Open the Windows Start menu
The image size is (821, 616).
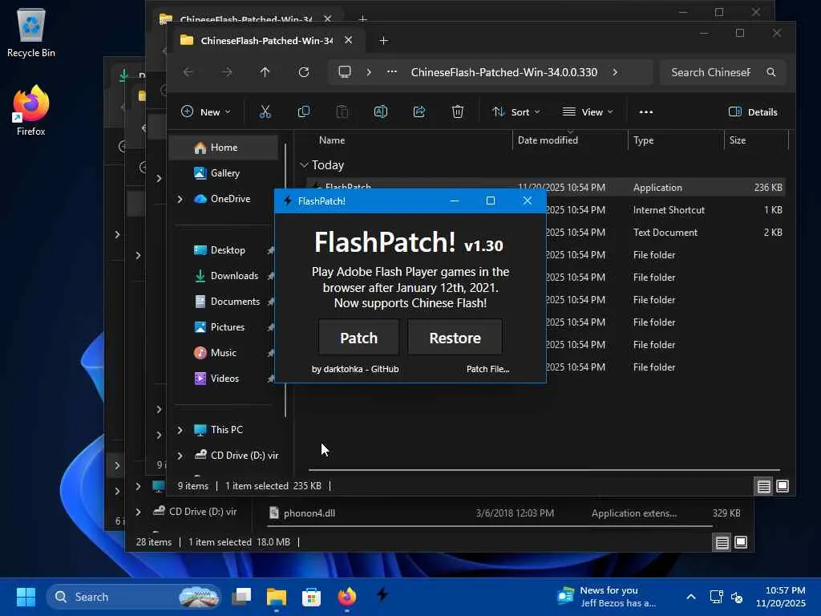[26, 597]
